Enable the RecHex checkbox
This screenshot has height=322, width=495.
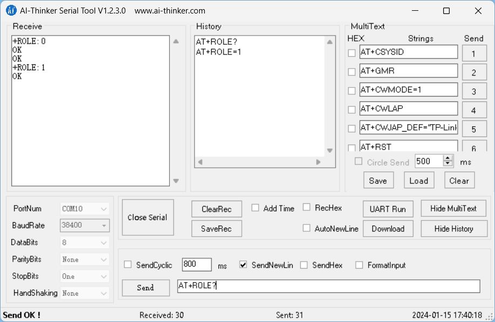point(307,208)
